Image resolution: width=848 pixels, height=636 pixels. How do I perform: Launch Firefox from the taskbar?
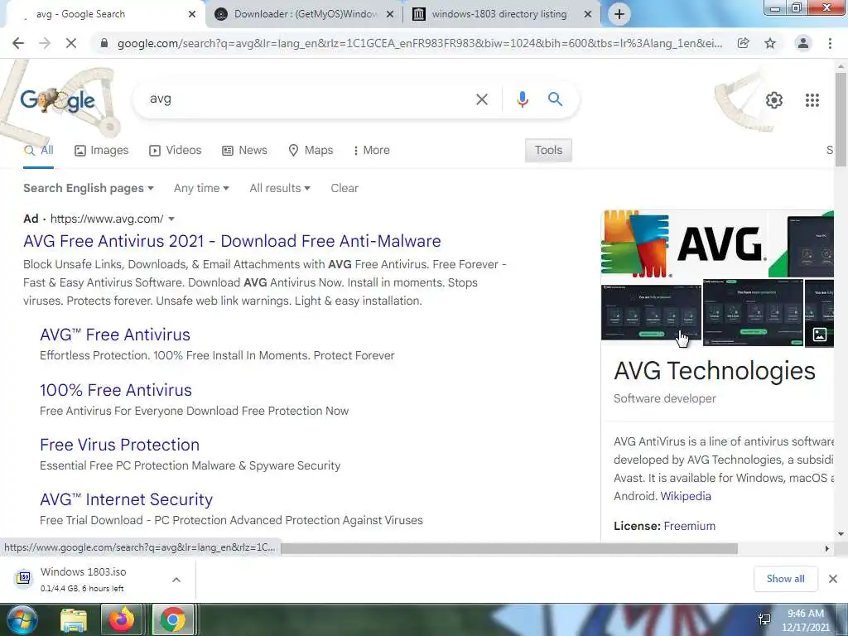click(121, 619)
